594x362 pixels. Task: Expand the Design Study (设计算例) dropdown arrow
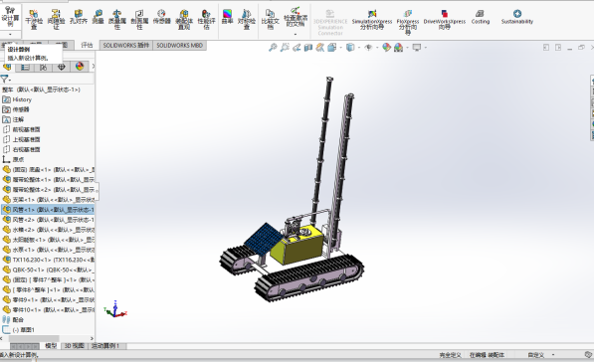click(10, 34)
